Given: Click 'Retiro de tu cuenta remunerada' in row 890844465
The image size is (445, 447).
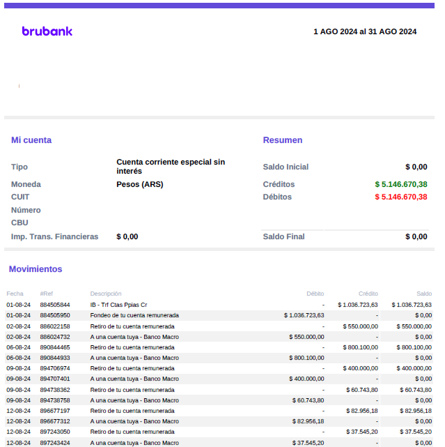Looking at the screenshot, I should click(132, 347).
